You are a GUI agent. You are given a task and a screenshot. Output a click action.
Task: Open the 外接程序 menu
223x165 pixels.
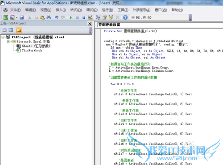[141, 10]
